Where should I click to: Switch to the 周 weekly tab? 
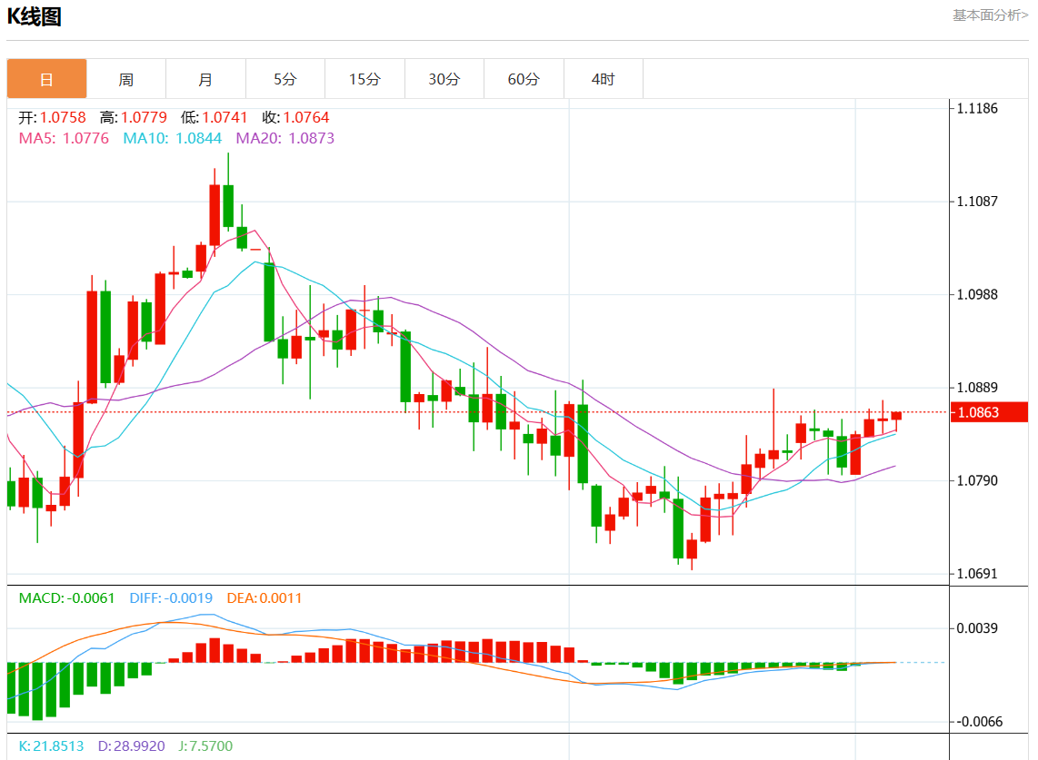(126, 79)
